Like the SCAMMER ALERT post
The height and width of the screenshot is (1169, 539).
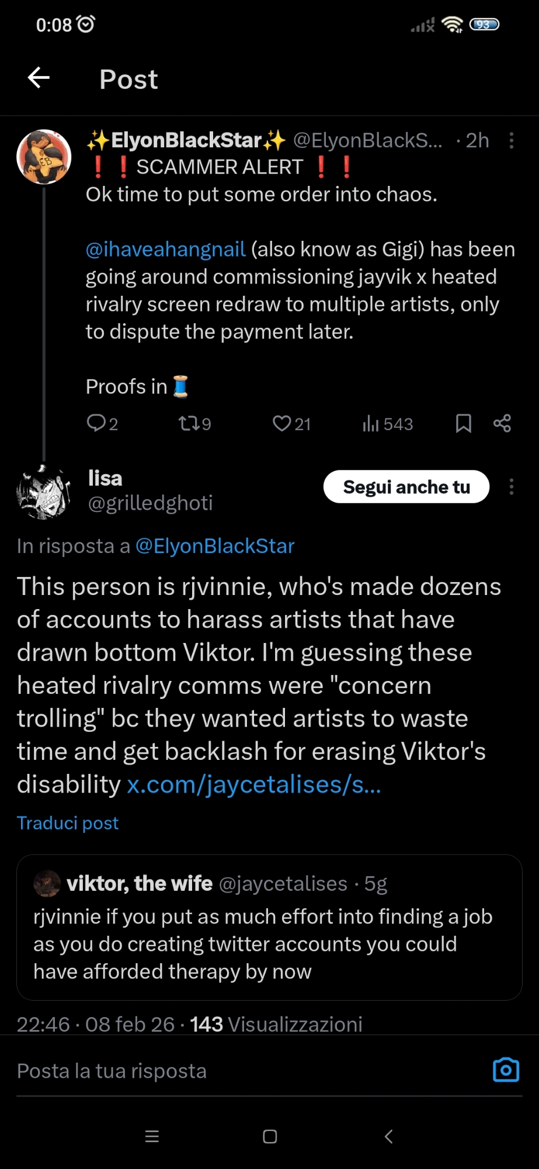[291, 423]
